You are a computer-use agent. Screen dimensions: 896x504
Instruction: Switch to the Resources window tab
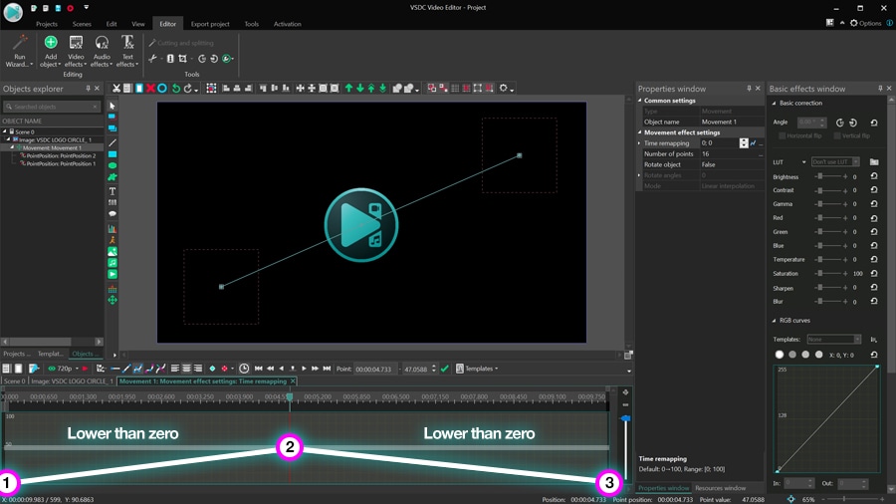tap(720, 488)
